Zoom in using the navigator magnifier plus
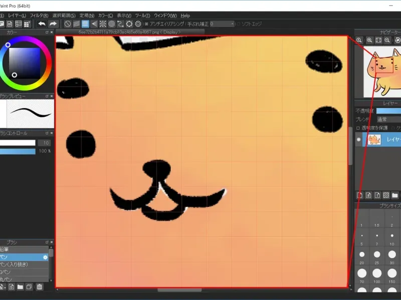401x300 pixels. [369, 40]
